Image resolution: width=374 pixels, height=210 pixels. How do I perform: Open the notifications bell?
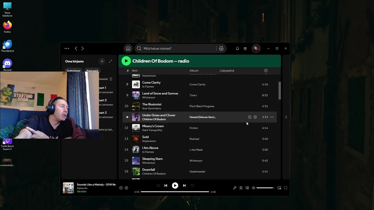click(237, 48)
